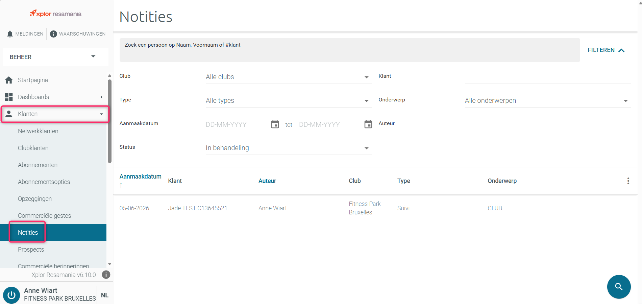Click the power logout icon
The height and width of the screenshot is (304, 642).
click(x=11, y=295)
